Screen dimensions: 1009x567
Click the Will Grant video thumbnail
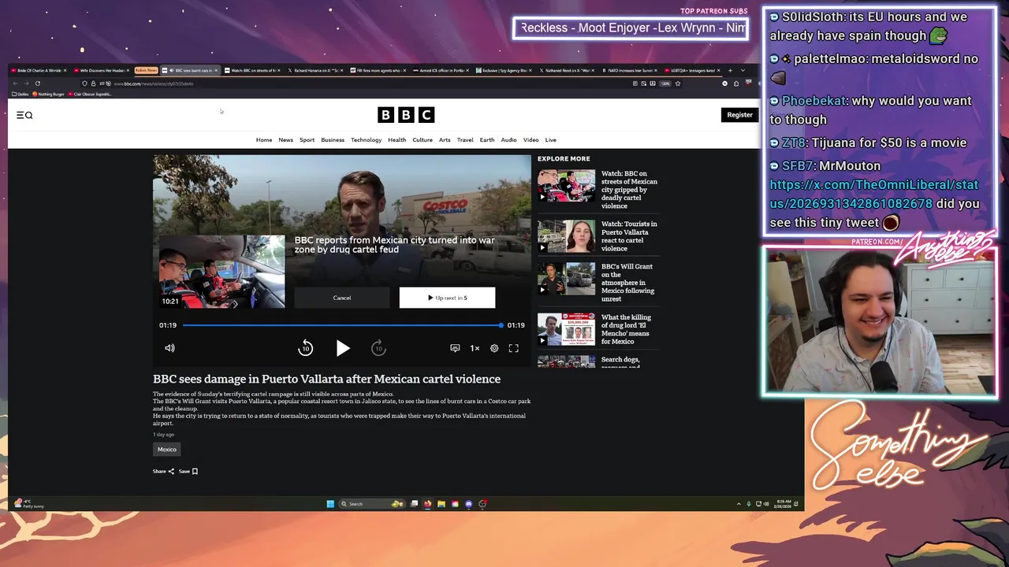pos(566,279)
